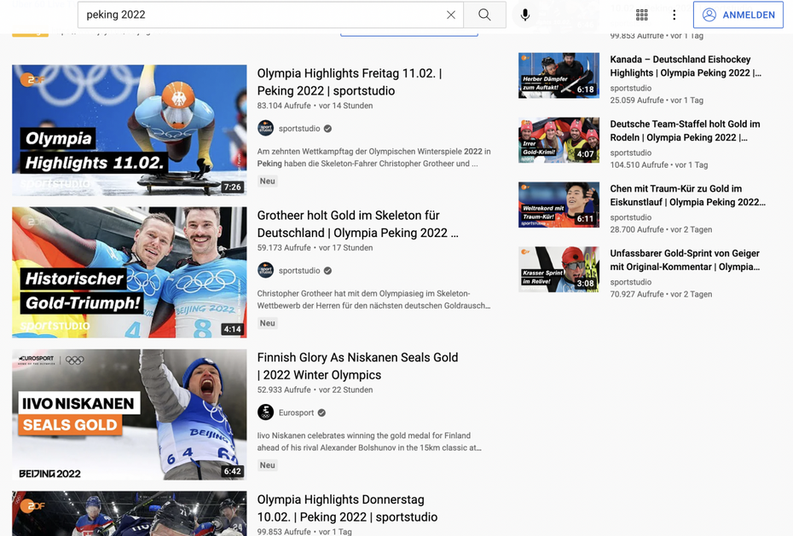Open the Donnerstag 10.02. ice hockey thumbnail

click(130, 513)
